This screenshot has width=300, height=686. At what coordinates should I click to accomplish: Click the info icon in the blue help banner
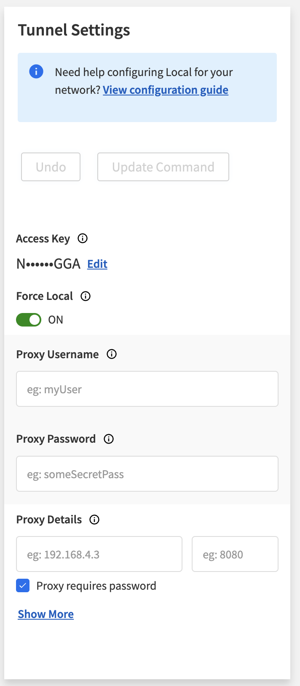(36, 71)
